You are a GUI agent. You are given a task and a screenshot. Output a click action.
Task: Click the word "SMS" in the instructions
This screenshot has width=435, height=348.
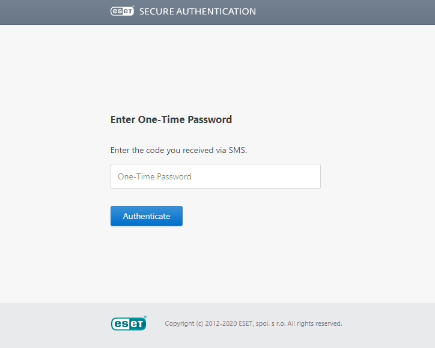(x=237, y=150)
